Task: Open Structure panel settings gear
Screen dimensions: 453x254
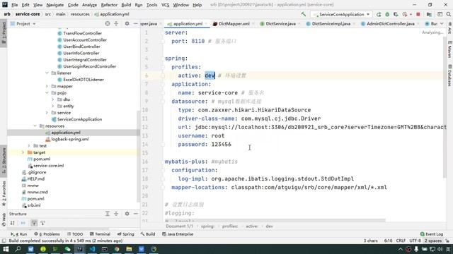Action: 127,214
